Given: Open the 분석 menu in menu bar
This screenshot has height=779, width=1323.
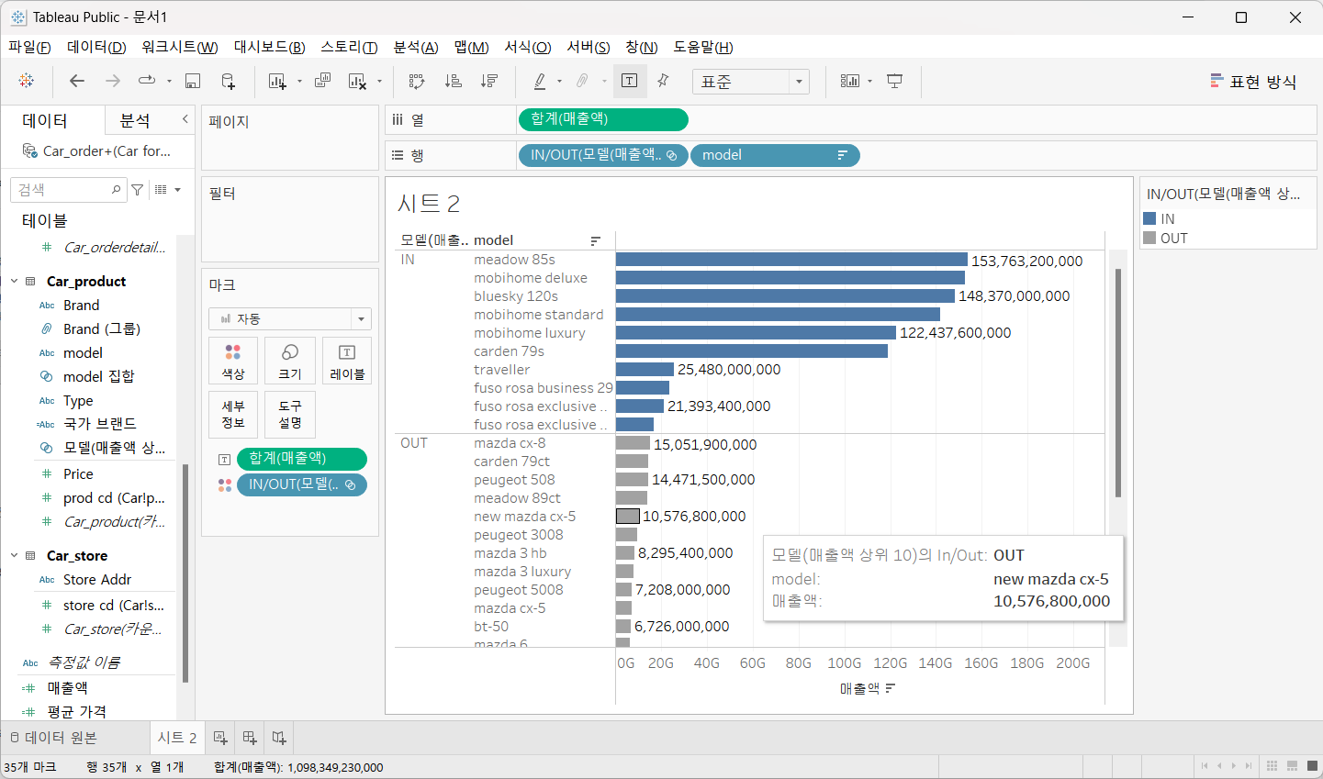Looking at the screenshot, I should 416,47.
